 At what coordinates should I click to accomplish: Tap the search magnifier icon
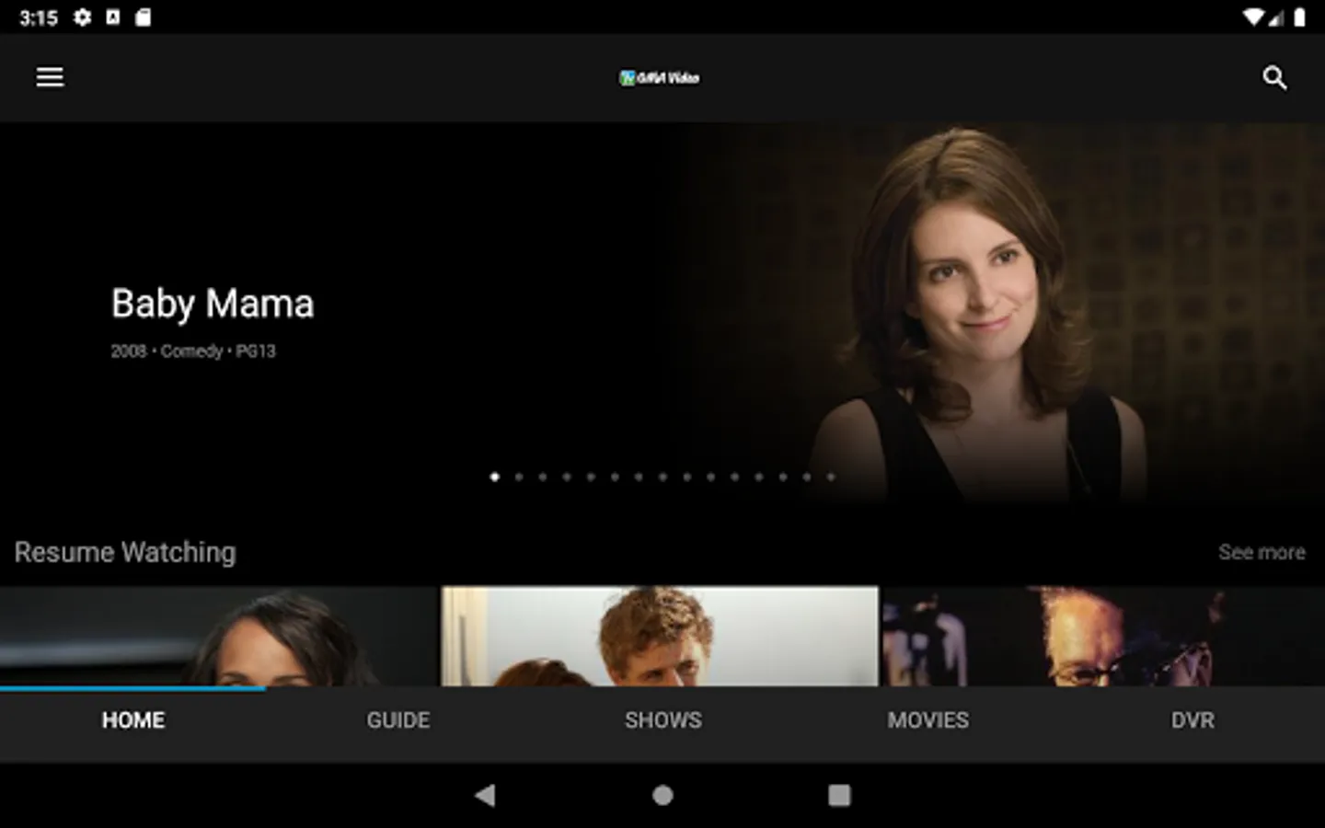(x=1274, y=78)
